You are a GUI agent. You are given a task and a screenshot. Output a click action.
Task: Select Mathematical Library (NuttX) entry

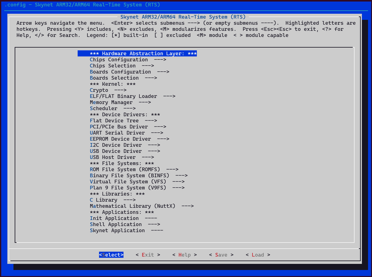click(142, 206)
